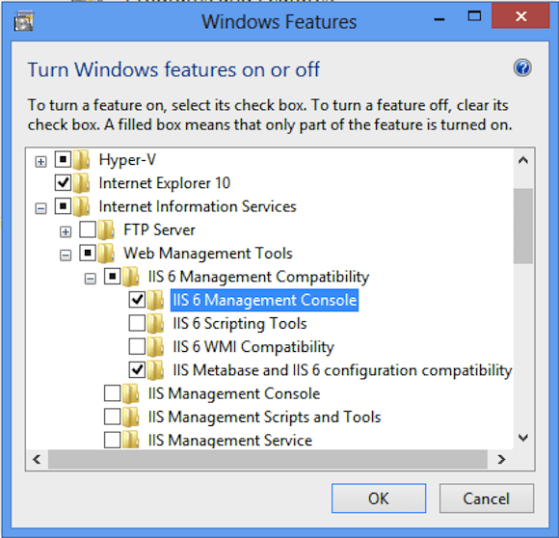Select IIS Management Scripts and Tools label
The width and height of the screenshot is (559, 538).
click(x=264, y=417)
